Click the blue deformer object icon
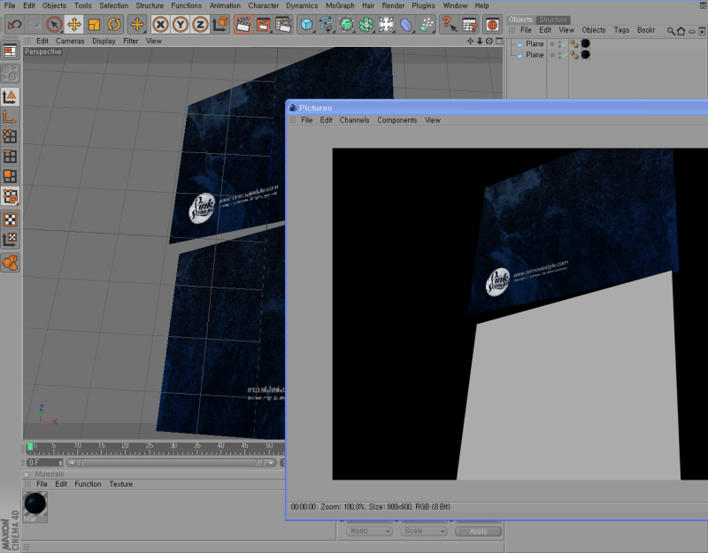This screenshot has height=553, width=708. point(406,24)
